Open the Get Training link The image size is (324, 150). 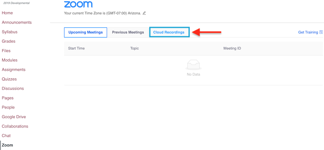click(x=308, y=32)
